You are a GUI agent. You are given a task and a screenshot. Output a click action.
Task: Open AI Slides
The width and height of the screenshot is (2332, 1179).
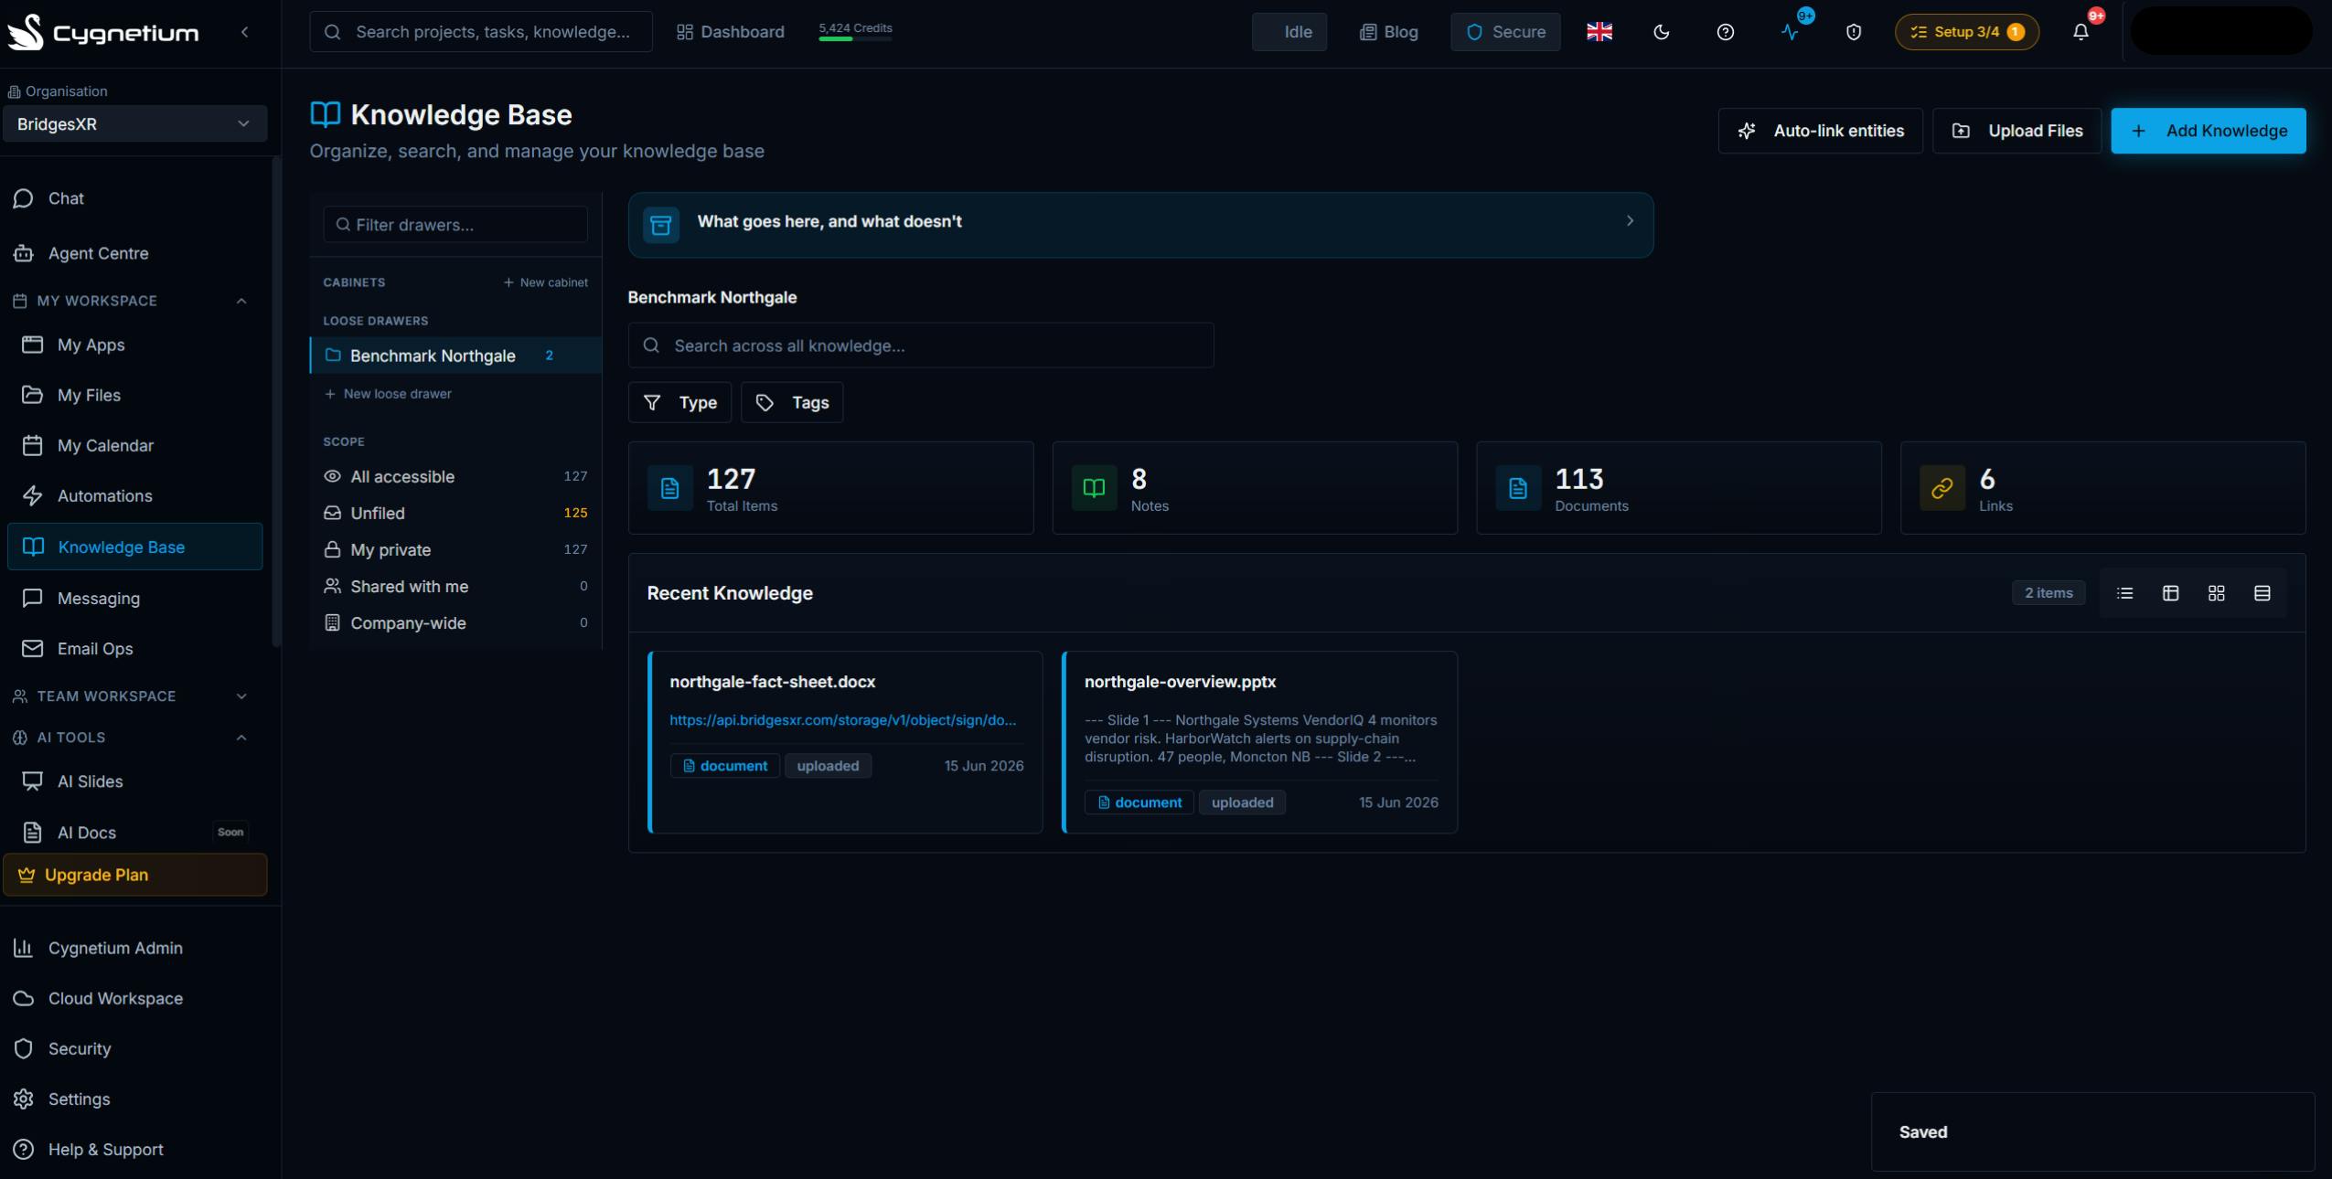[135, 781]
